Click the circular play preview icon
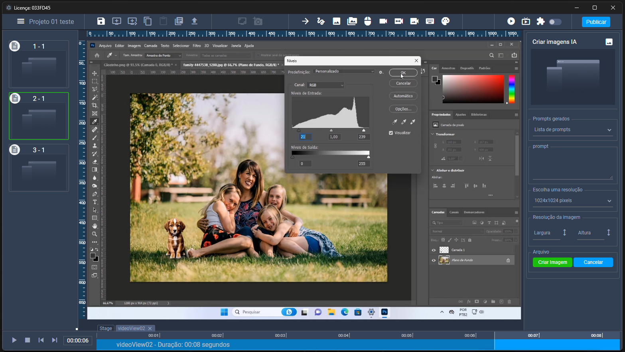 click(x=511, y=22)
